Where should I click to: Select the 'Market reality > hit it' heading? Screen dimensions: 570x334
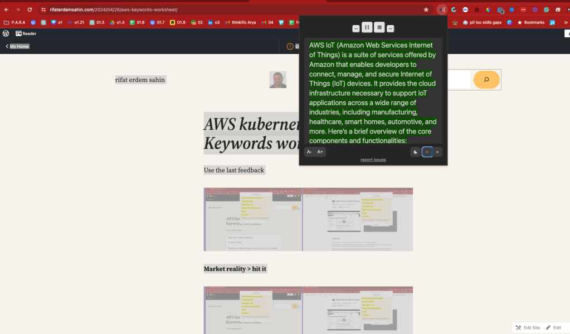235,269
